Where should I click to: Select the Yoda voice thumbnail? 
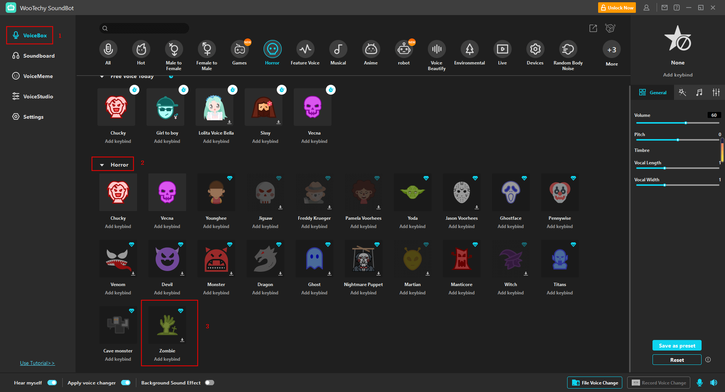pos(413,192)
